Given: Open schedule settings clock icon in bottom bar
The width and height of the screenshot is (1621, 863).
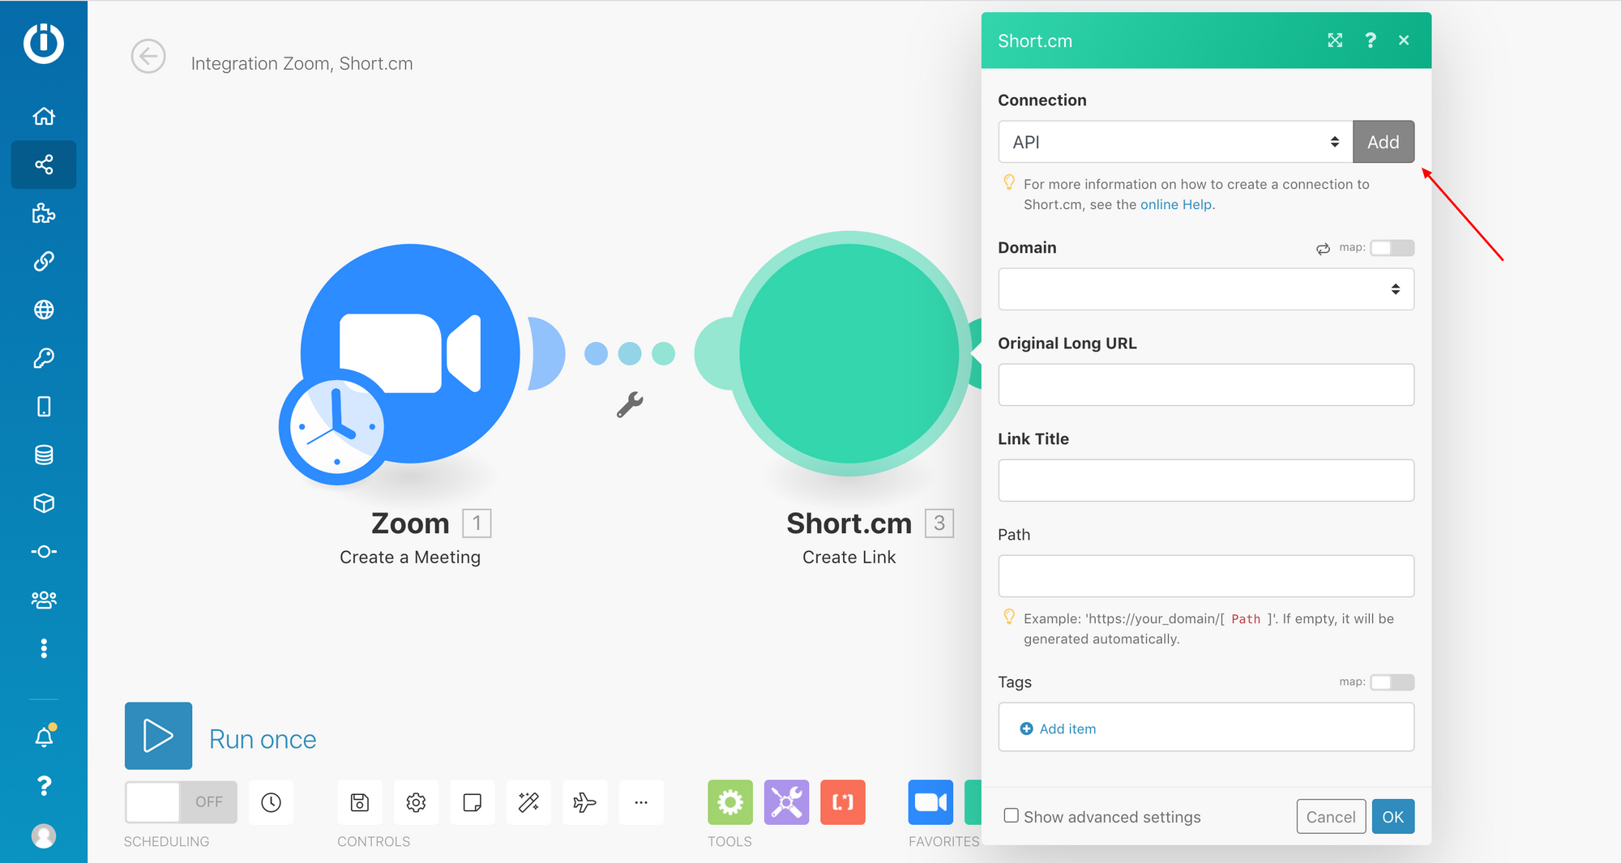Looking at the screenshot, I should [x=271, y=802].
